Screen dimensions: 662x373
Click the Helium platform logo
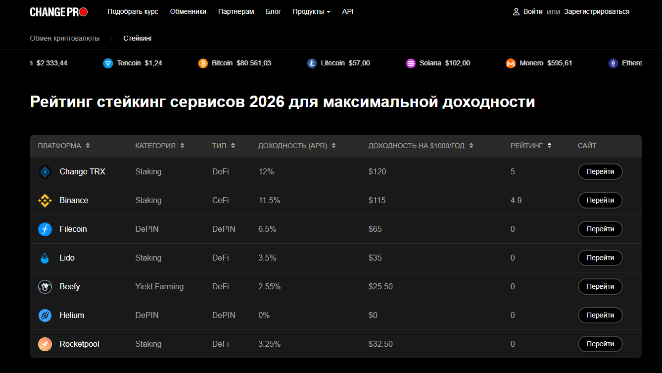45,316
